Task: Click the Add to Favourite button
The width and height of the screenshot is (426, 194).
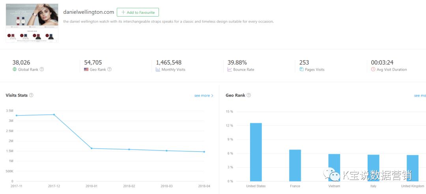Action: click(x=138, y=12)
